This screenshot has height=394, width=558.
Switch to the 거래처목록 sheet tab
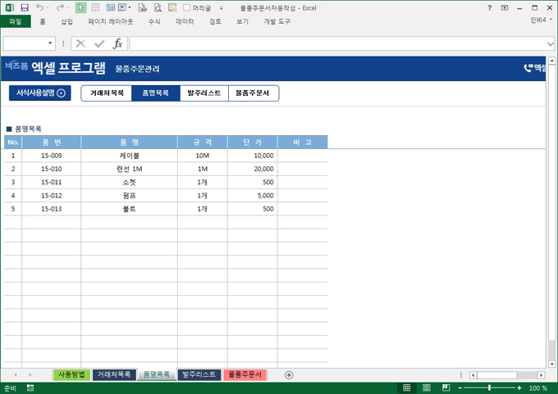coord(114,374)
